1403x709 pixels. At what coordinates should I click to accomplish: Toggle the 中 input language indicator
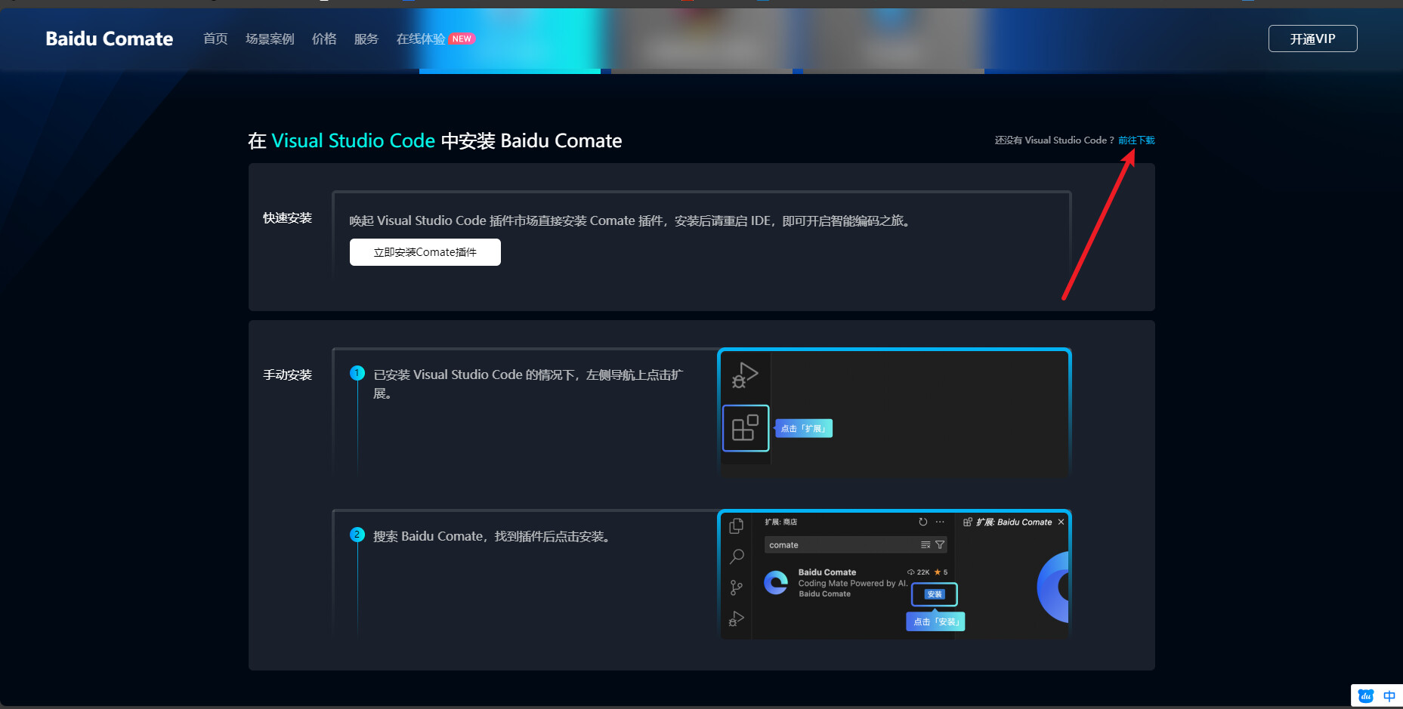(x=1389, y=696)
